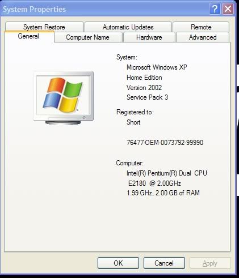This screenshot has height=278, width=239.
Task: Show the Advanced tab
Action: (203, 37)
